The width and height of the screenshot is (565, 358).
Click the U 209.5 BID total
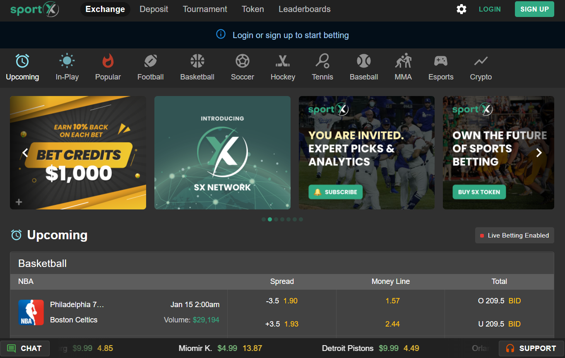pos(499,324)
